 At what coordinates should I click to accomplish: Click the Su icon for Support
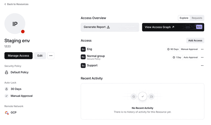pyautogui.click(x=83, y=66)
